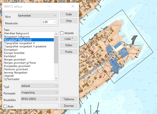This screenshot has width=157, height=114.
Task: Select Topografisk norgeskart 4 layer
Action: tap(20, 43)
